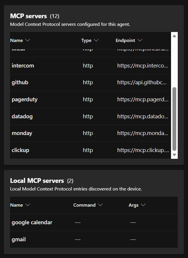Select the github server row

[90, 82]
